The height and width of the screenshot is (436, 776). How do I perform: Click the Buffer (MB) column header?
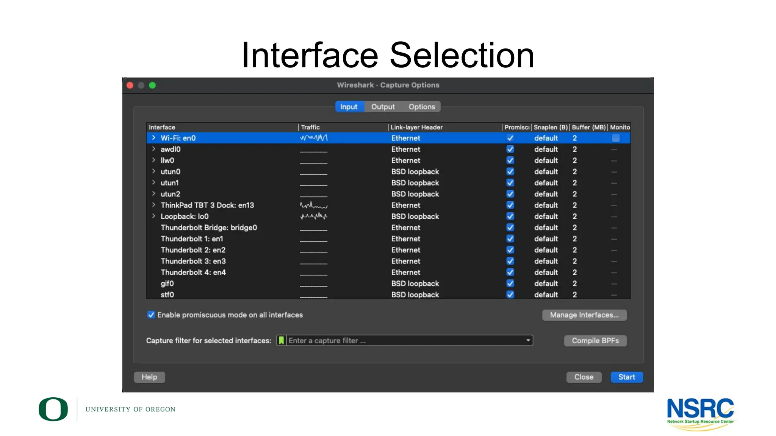(589, 127)
